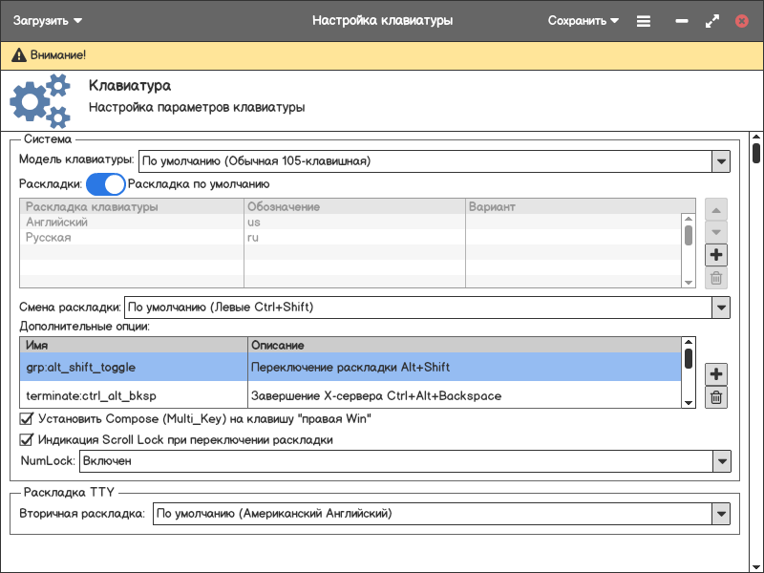Delete the selected additional option with trash

716,398
